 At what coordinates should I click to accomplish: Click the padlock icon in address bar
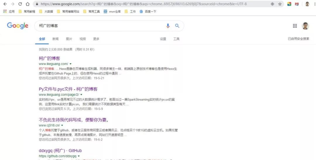click(37, 4)
